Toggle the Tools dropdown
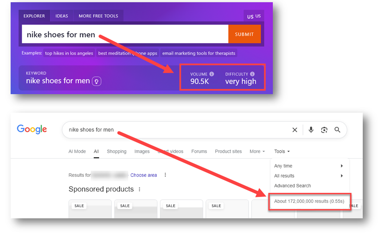 pyautogui.click(x=282, y=152)
